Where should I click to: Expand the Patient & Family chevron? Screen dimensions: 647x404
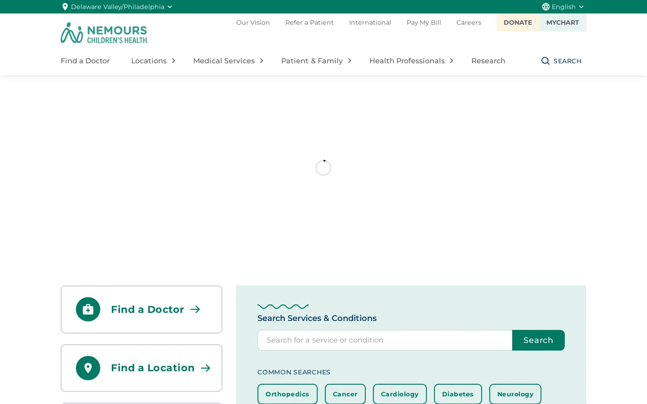[350, 61]
